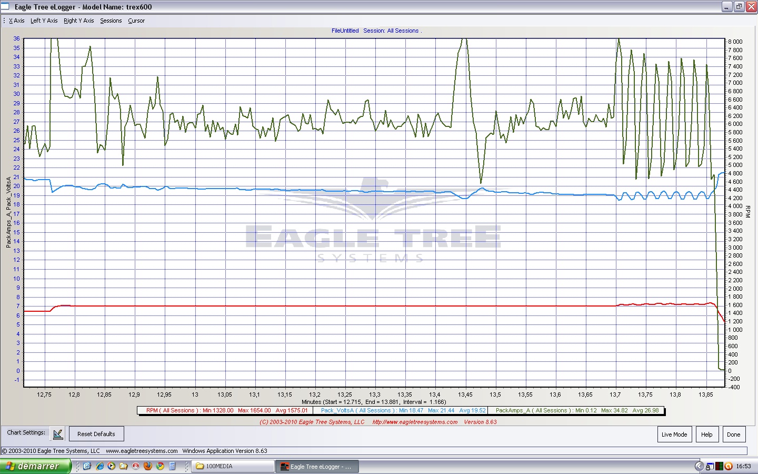Screen dimensions: 758x474
Task: Open the démarrer start menu
Action: click(35, 466)
